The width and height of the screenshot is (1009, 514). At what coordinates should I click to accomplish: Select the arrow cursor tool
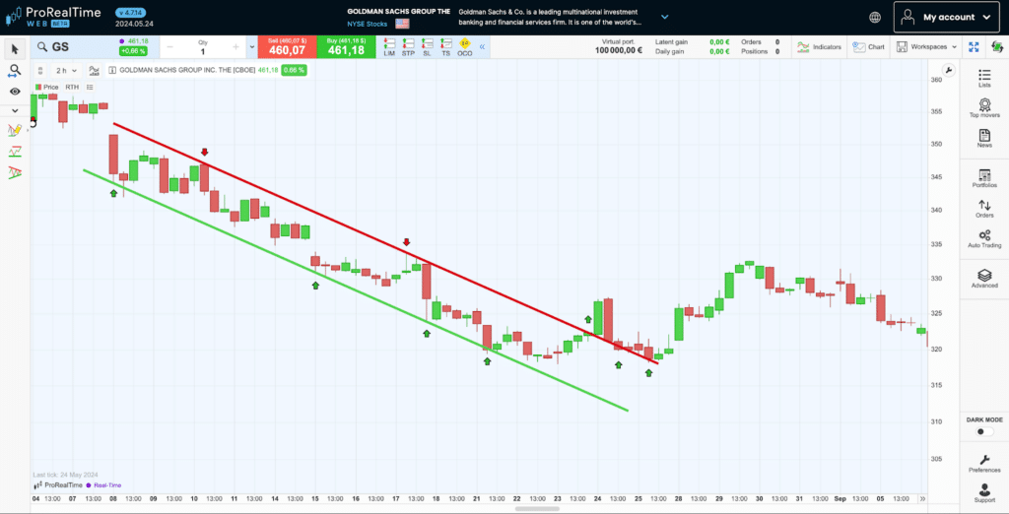15,49
